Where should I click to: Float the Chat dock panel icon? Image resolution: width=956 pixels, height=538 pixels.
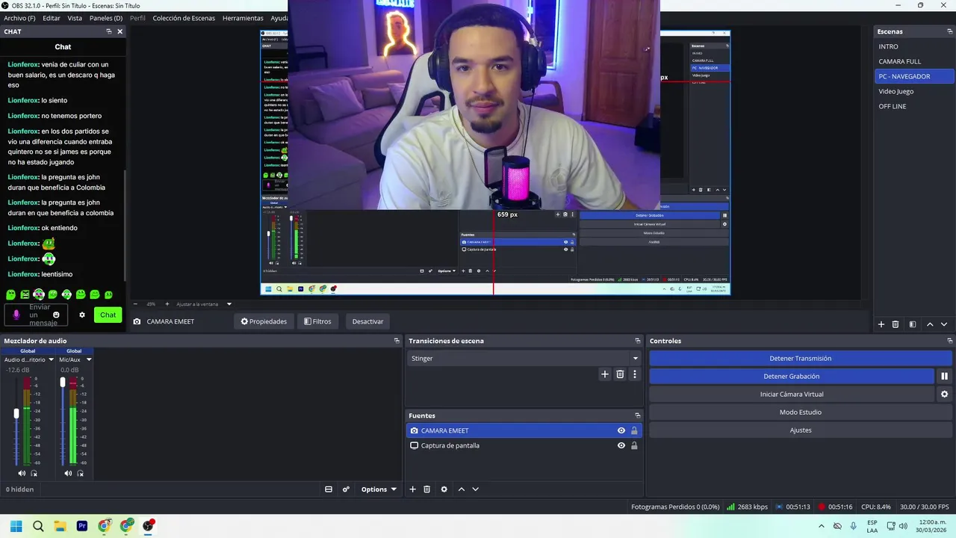tap(109, 31)
